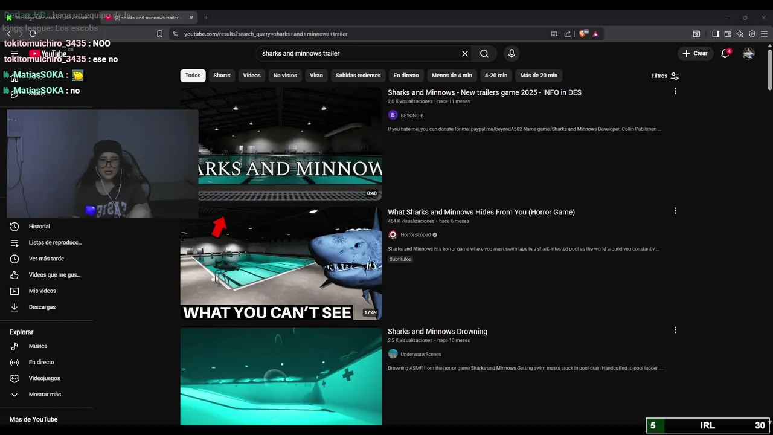
Task: Open What Sharks and Minnows Hides From You title
Action: point(481,212)
